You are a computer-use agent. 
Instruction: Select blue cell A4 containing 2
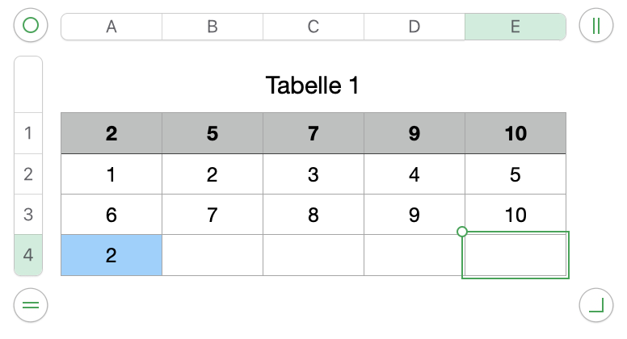[112, 255]
